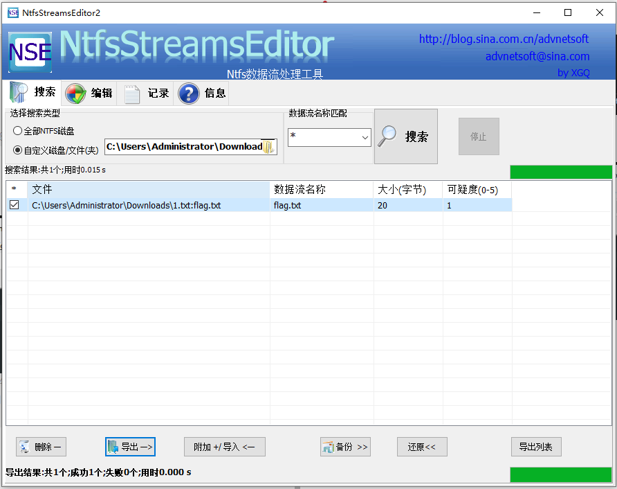Open the blog.sina.com.cn/advnetsoft link
Screen dimensions: 617x489
click(x=504, y=39)
